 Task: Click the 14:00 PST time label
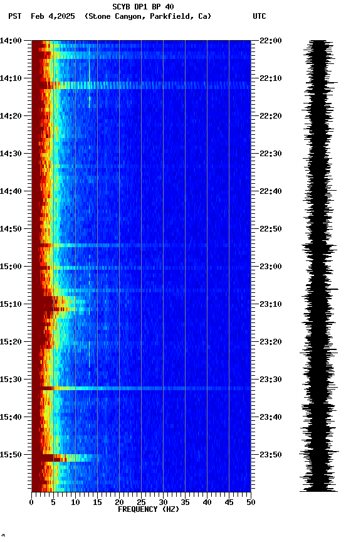[11, 41]
